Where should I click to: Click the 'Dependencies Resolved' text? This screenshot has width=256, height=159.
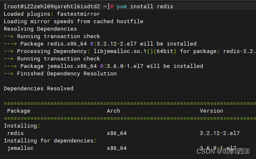click(x=39, y=89)
